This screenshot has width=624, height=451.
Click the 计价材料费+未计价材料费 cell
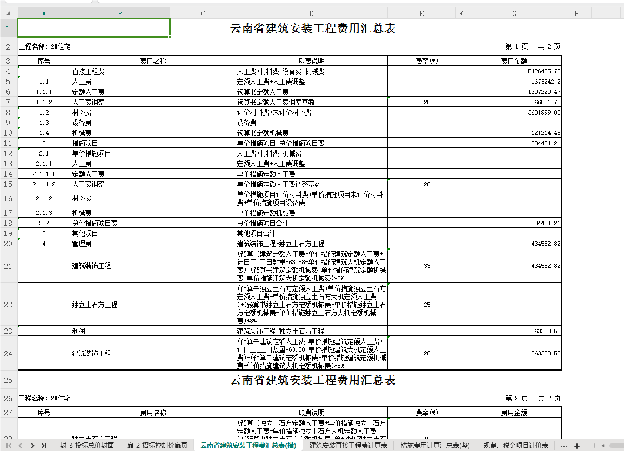point(312,112)
